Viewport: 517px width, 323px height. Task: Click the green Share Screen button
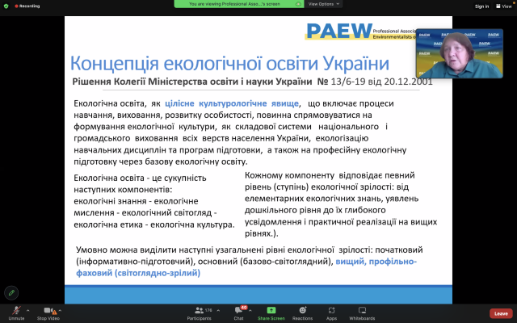click(271, 313)
